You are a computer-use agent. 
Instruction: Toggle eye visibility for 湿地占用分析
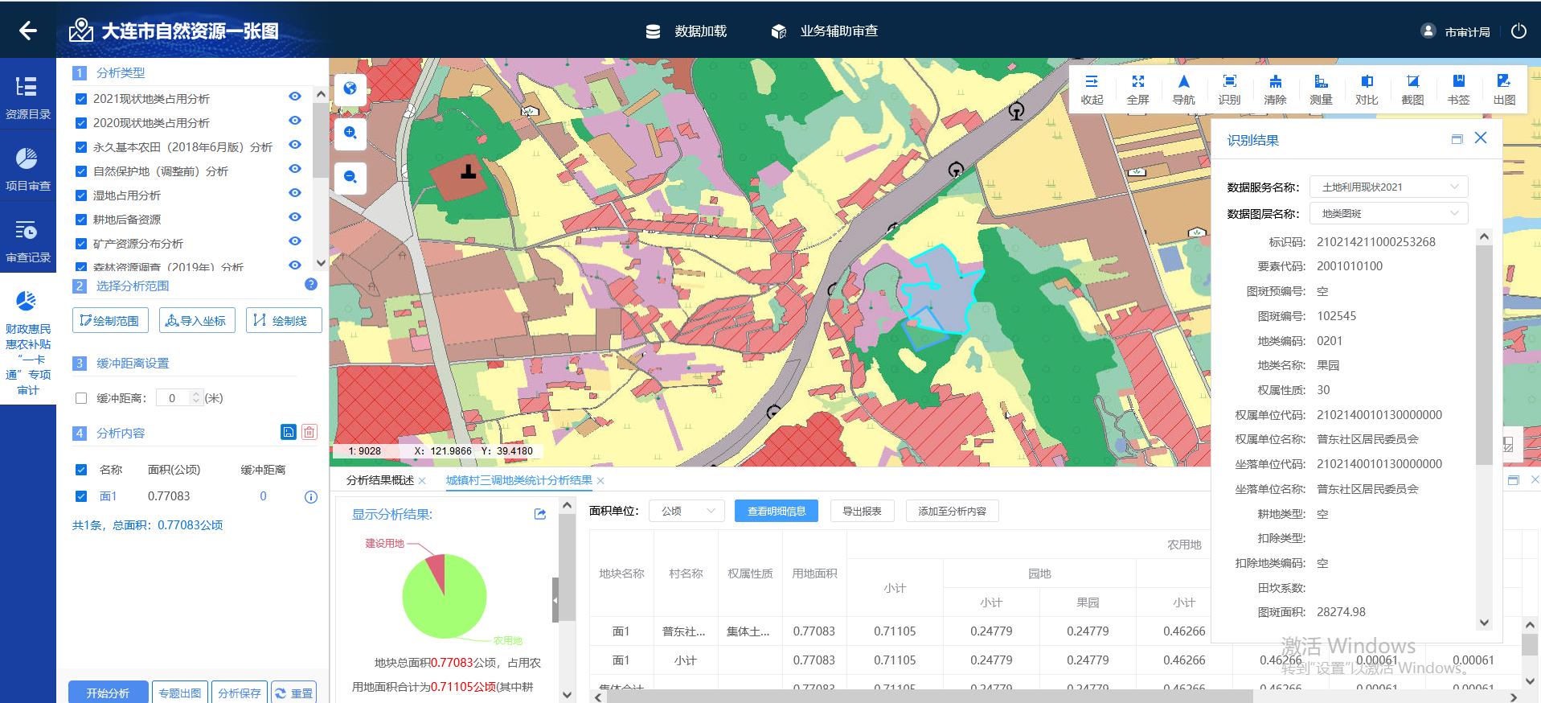pyautogui.click(x=295, y=193)
